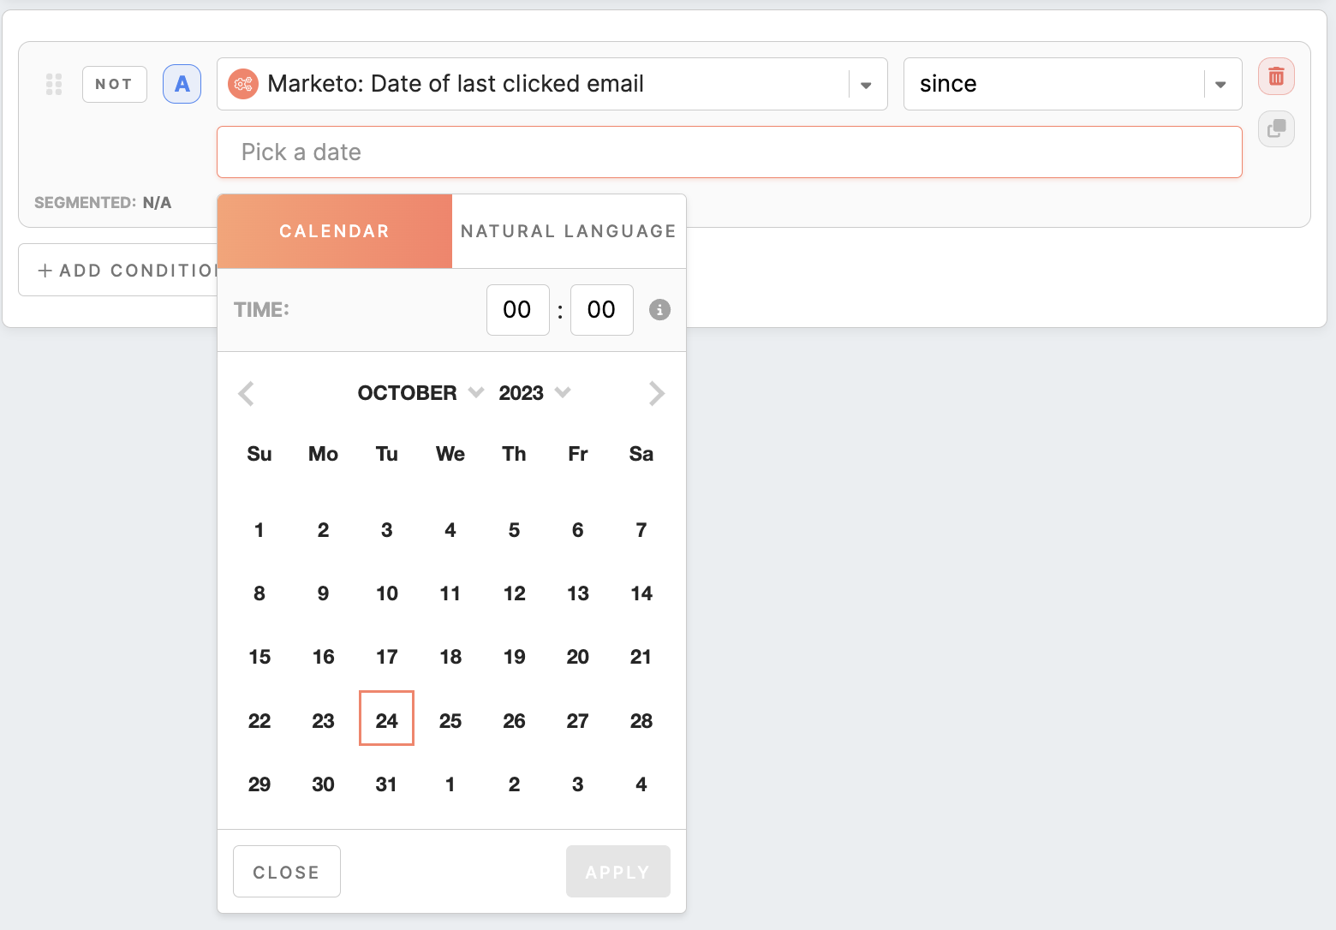This screenshot has width=1336, height=930.
Task: Open the since operator dropdown
Action: pos(1072,84)
